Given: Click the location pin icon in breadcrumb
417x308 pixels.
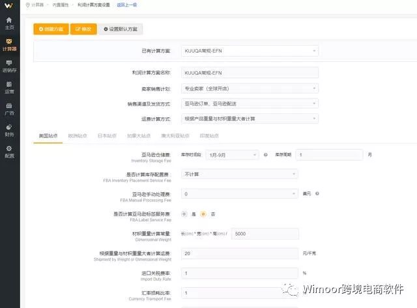Looking at the screenshot, I should point(27,5).
